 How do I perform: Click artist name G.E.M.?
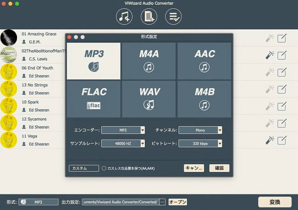[34, 42]
